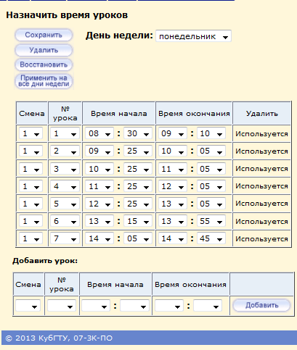Image resolution: width=297 pixels, height=350 pixels.
Task: Open the start hour 10 dropdown for lesson 3
Action: 99,169
